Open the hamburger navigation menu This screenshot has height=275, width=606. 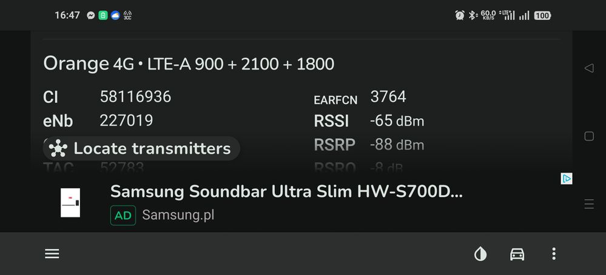[52, 254]
